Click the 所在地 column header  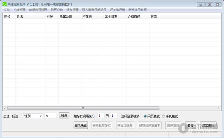[93, 16]
